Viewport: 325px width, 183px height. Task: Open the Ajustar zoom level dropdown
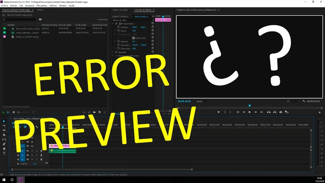(203, 101)
